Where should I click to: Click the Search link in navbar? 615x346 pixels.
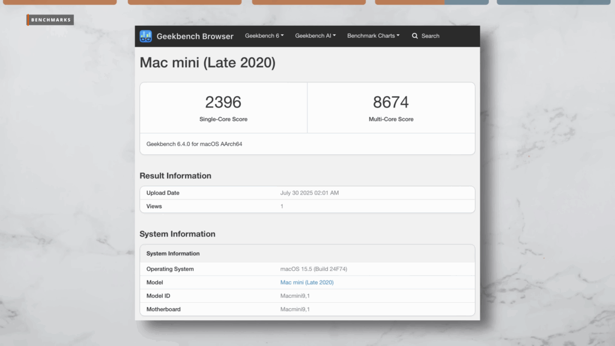[x=430, y=36]
